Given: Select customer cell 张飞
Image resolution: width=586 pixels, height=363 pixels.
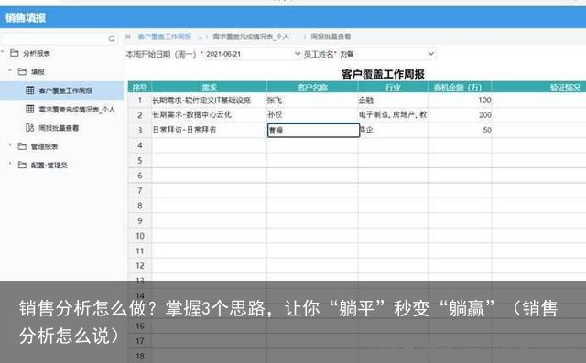Looking at the screenshot, I should point(312,100).
